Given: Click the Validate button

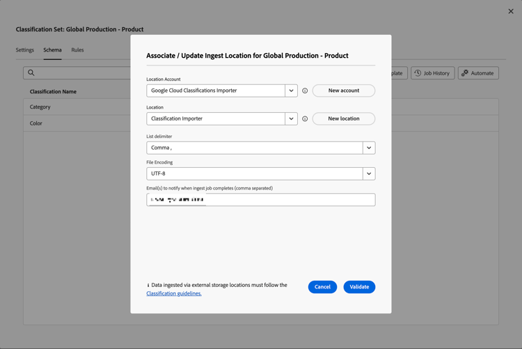Looking at the screenshot, I should (x=359, y=287).
